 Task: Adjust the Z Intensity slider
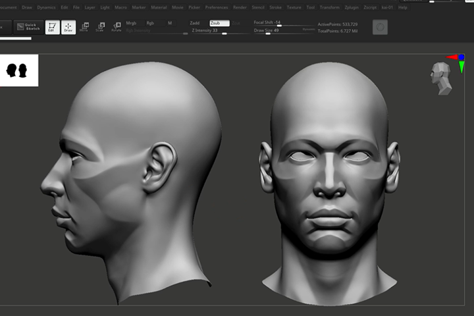point(219,31)
